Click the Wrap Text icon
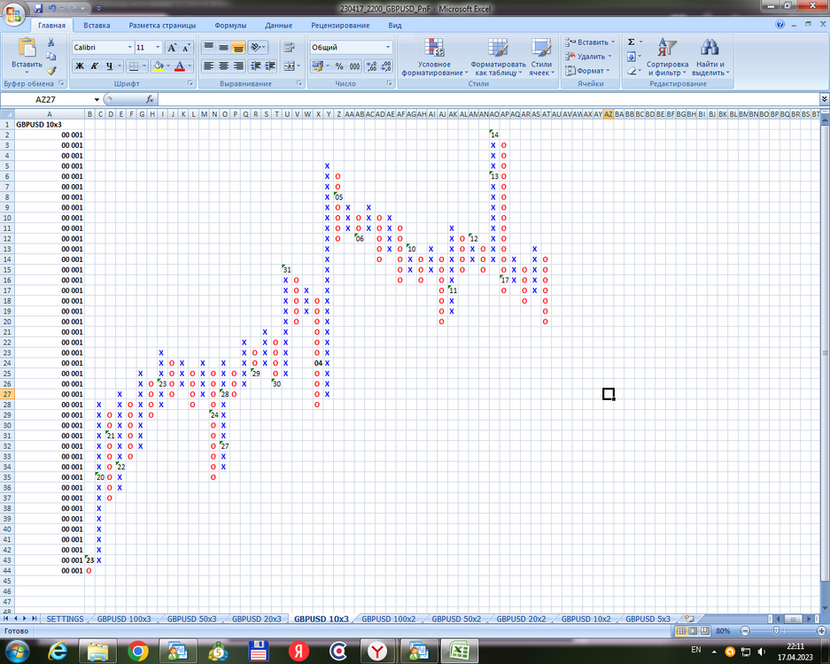Screen dimensions: 830x664 [289, 48]
